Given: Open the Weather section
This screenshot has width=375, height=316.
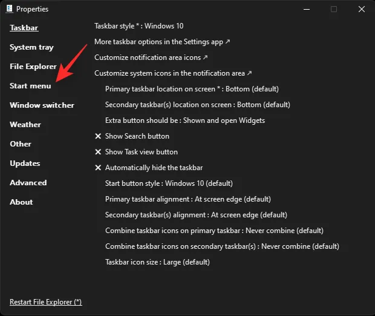Looking at the screenshot, I should 25,125.
